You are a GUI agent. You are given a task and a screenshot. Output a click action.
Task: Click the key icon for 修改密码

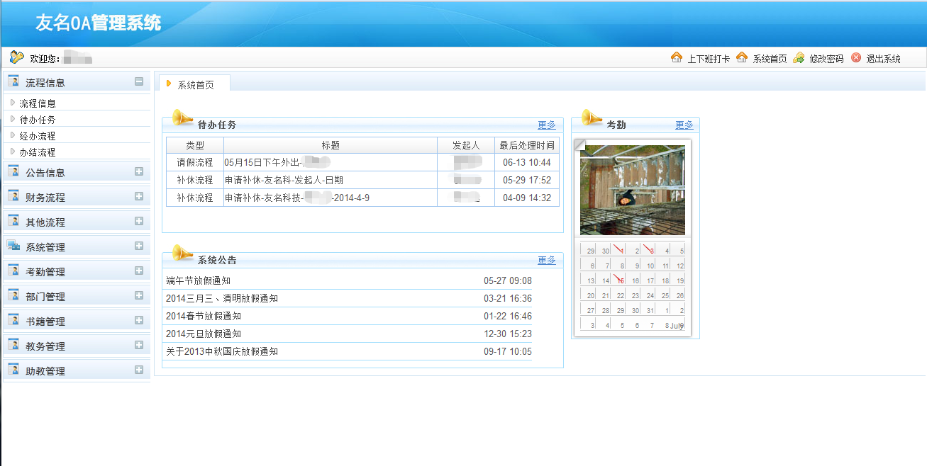pyautogui.click(x=799, y=57)
